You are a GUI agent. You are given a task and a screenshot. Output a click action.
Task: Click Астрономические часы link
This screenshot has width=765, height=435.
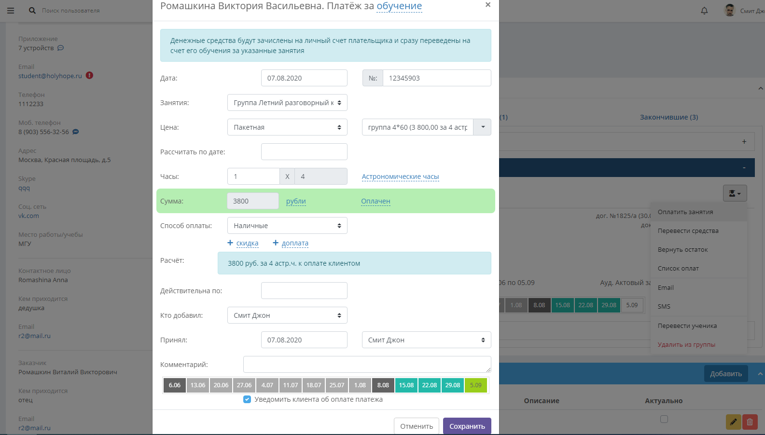pos(401,177)
